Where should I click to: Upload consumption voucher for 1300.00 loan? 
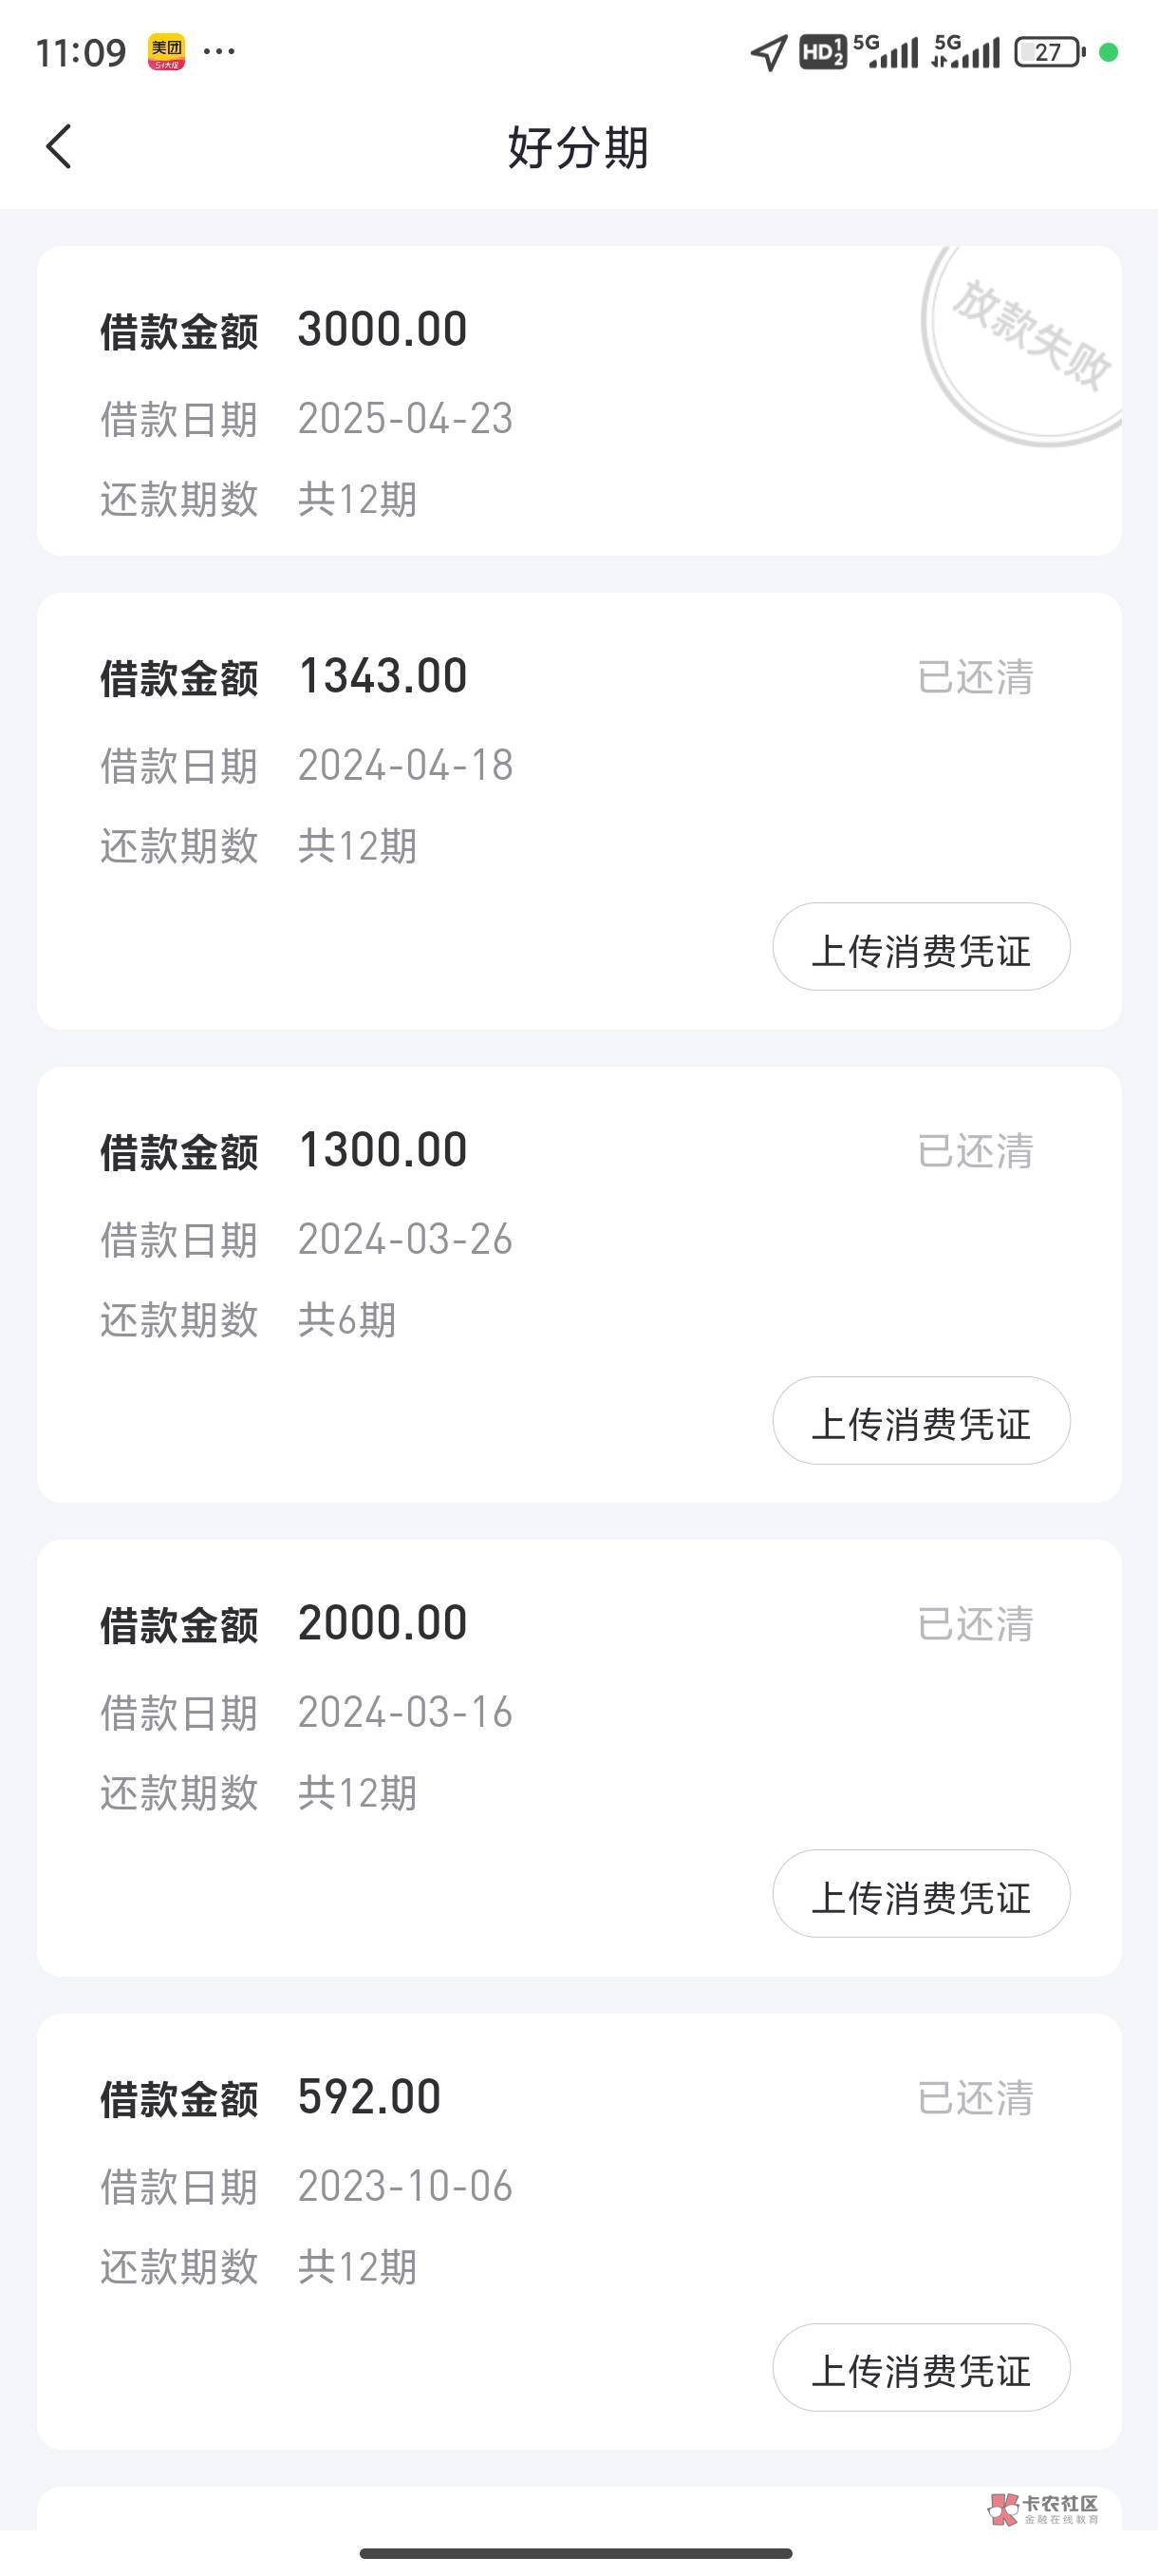(x=920, y=1421)
